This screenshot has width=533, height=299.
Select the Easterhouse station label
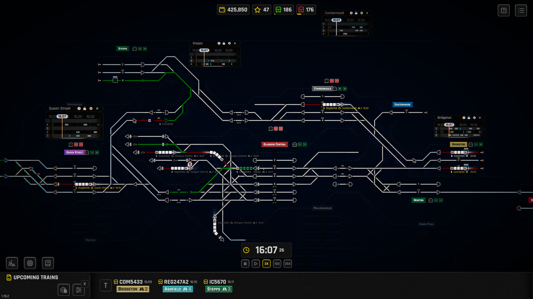403,104
